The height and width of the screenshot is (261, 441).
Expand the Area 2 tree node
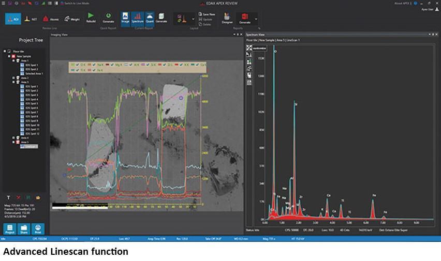pyautogui.click(x=13, y=78)
